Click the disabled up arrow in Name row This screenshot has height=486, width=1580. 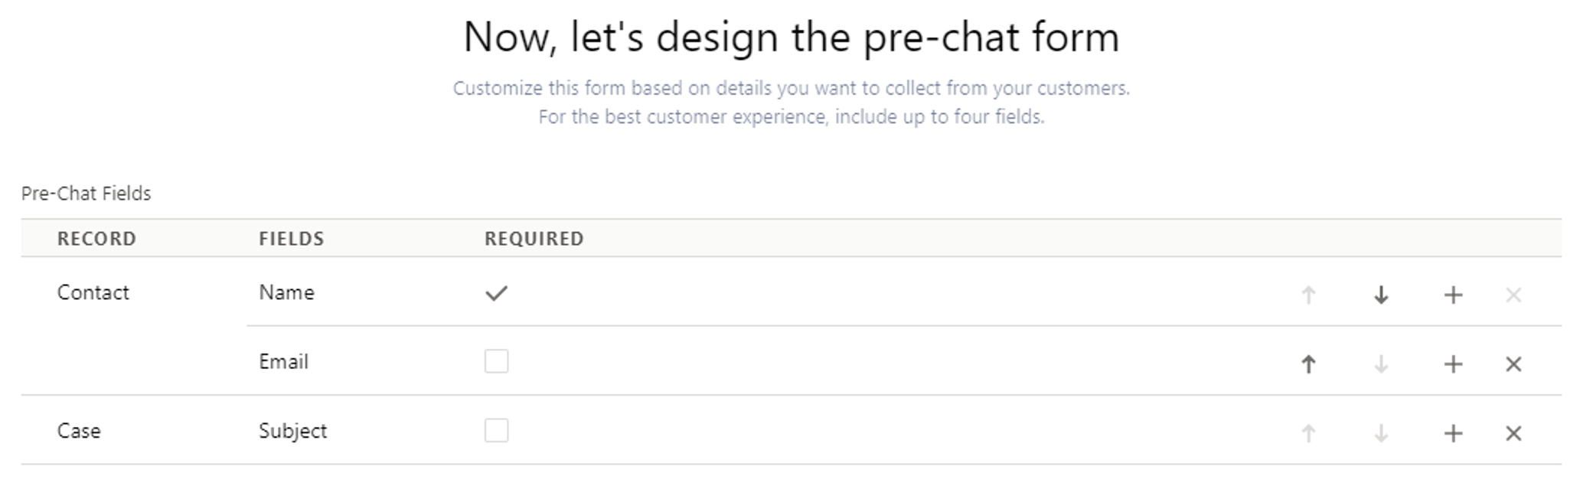click(x=1308, y=295)
